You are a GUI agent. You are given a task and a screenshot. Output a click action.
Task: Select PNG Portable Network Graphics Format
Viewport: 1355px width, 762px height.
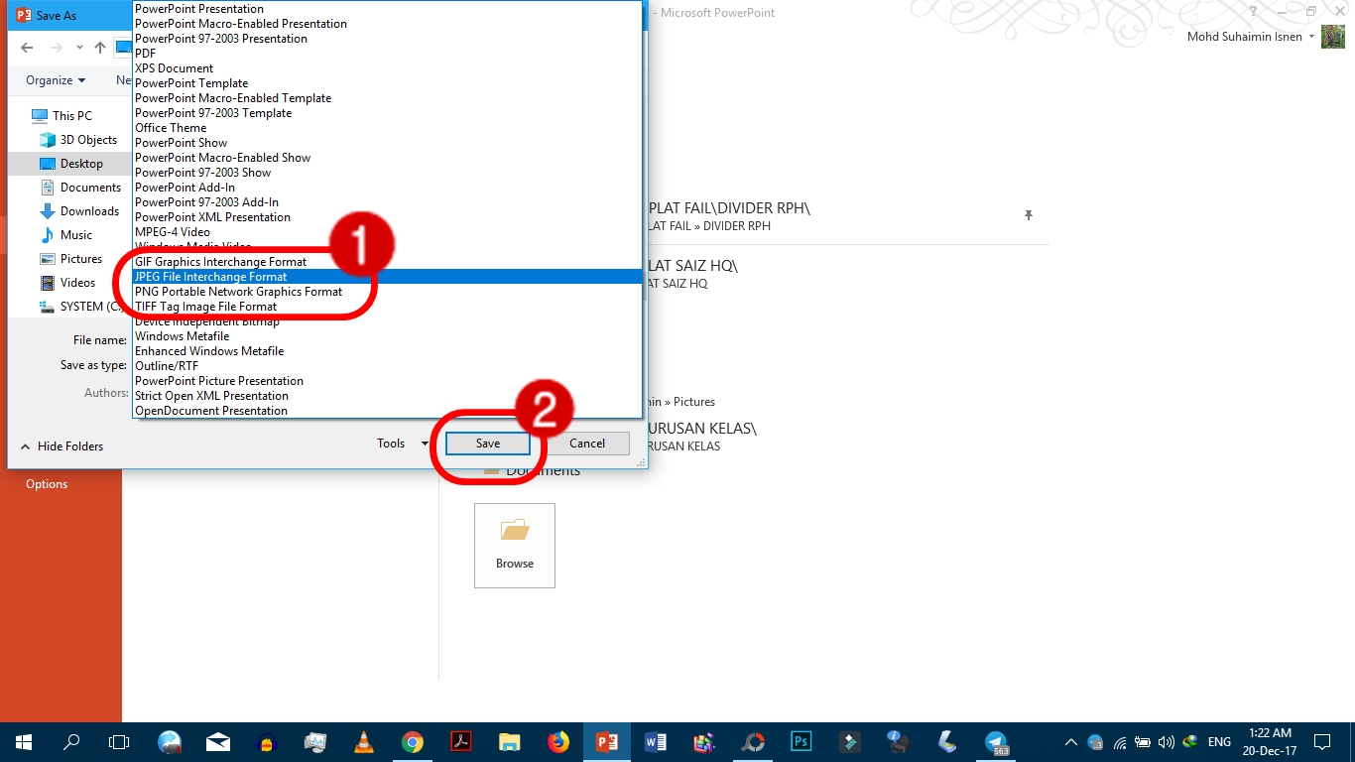pos(388,292)
